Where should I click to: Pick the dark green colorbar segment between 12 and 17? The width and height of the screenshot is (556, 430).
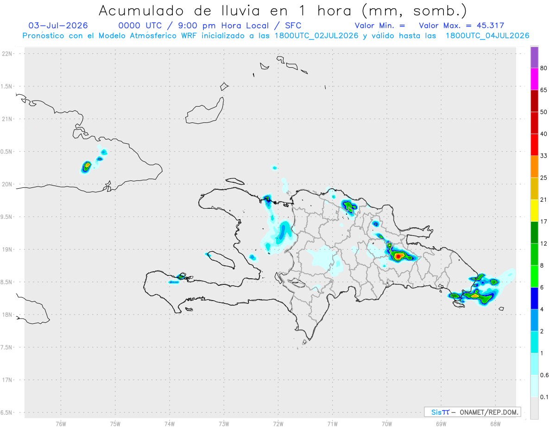pos(534,232)
